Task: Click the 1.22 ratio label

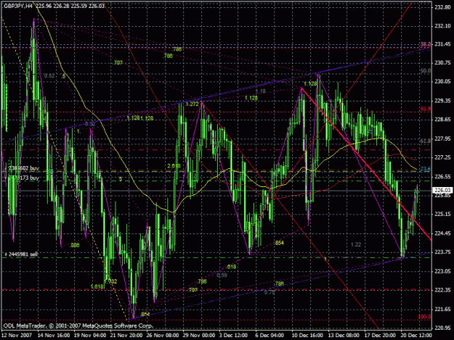Action: [356, 245]
